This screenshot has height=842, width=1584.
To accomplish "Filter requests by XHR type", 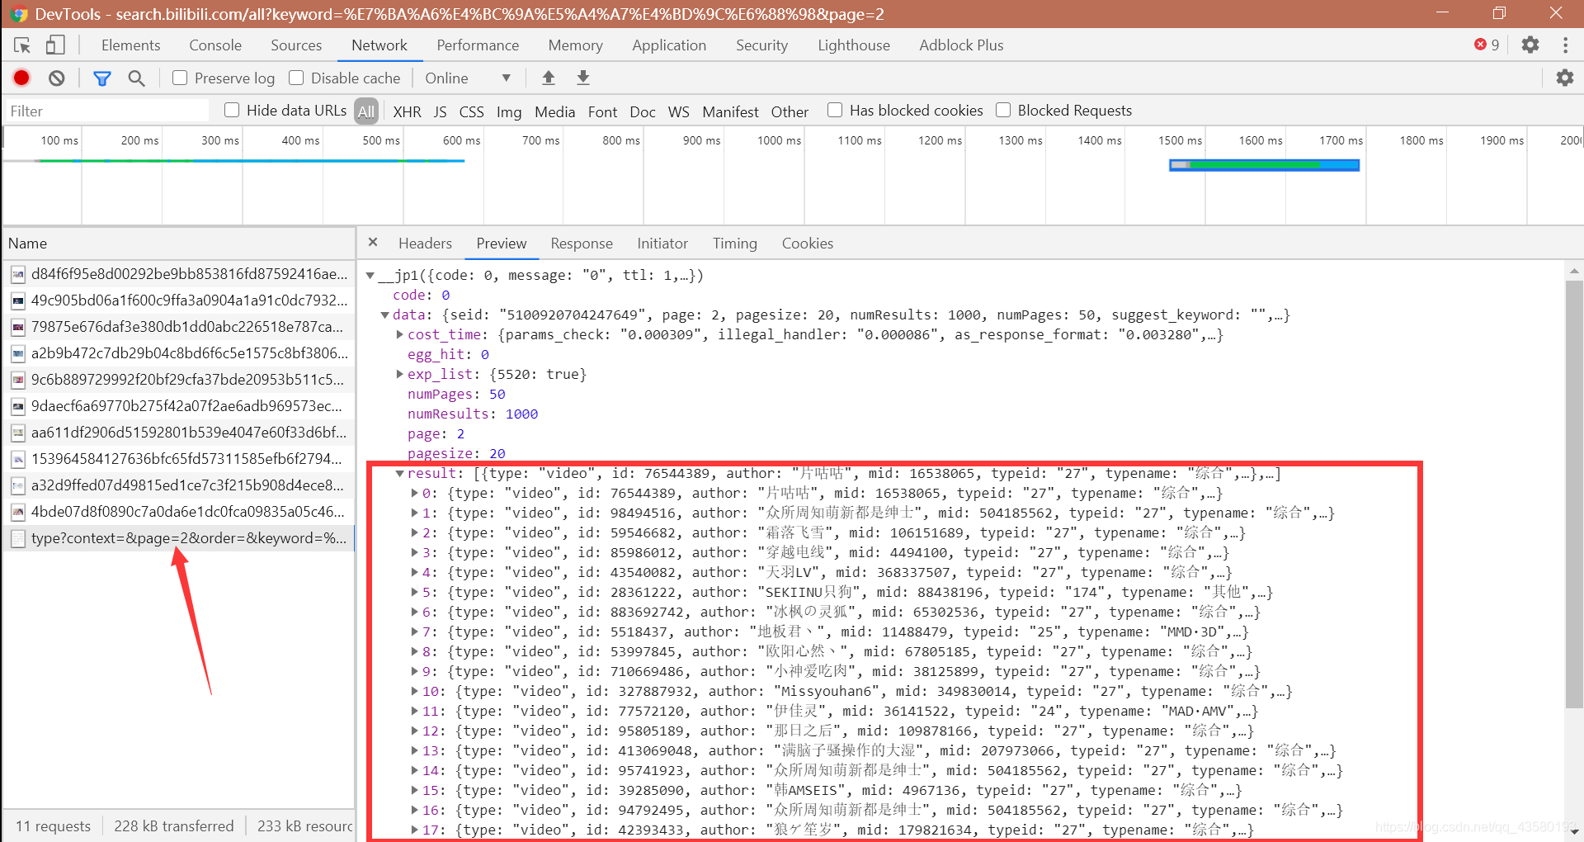I will coord(407,111).
